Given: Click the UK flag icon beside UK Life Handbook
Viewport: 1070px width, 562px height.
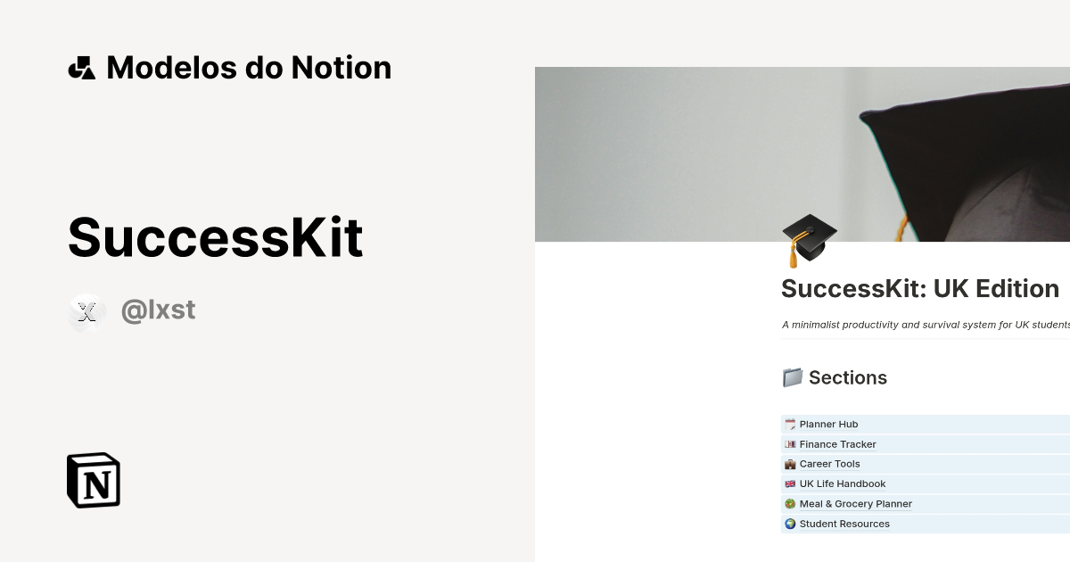Looking at the screenshot, I should pyautogui.click(x=789, y=483).
